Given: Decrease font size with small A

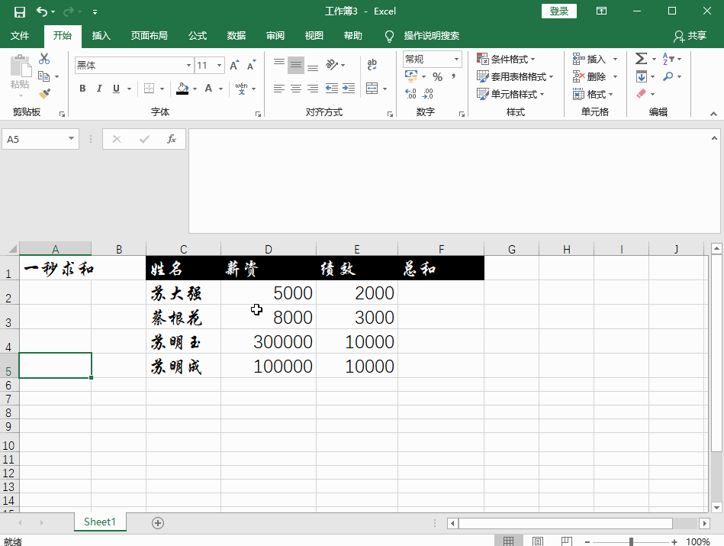Looking at the screenshot, I should 251,65.
